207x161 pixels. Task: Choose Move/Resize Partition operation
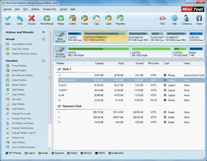tap(22, 75)
